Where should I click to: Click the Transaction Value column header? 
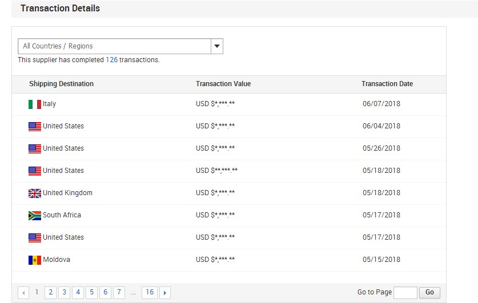[x=223, y=84]
